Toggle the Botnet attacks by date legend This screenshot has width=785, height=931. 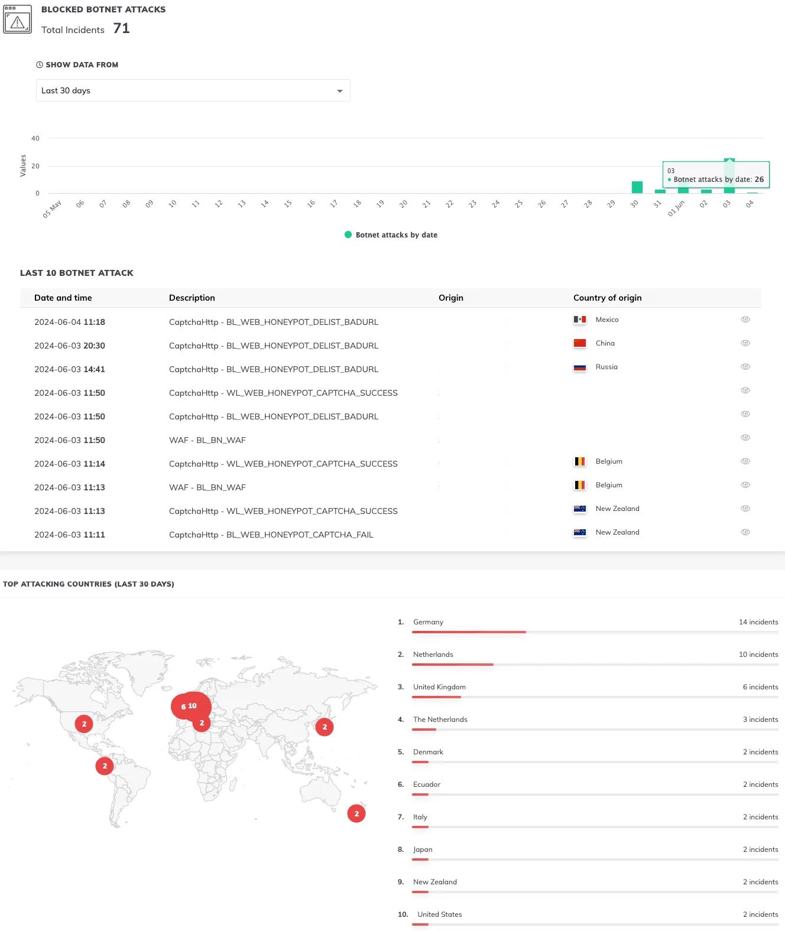click(x=391, y=235)
